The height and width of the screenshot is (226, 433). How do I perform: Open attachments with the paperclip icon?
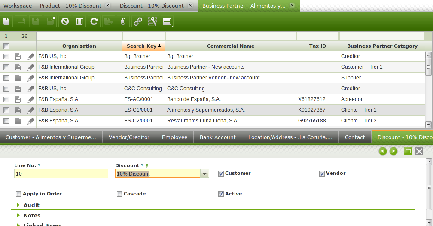tap(123, 21)
